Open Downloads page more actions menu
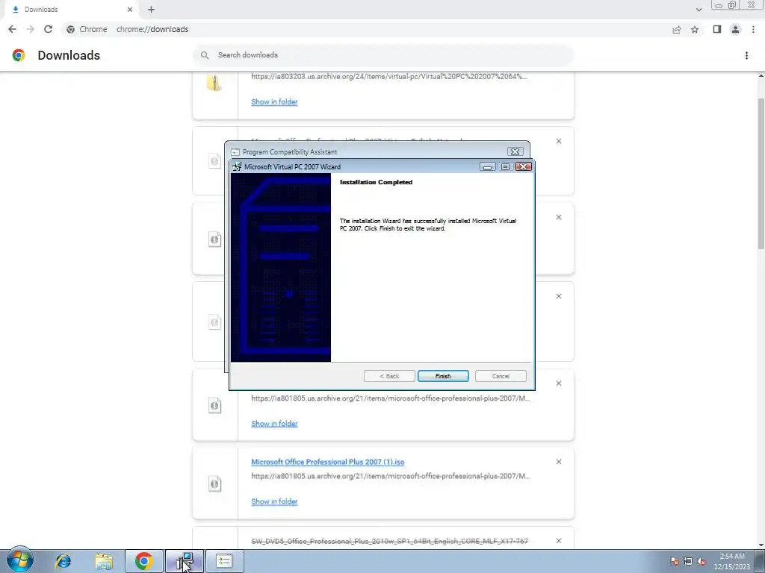The height and width of the screenshot is (573, 765). click(746, 55)
